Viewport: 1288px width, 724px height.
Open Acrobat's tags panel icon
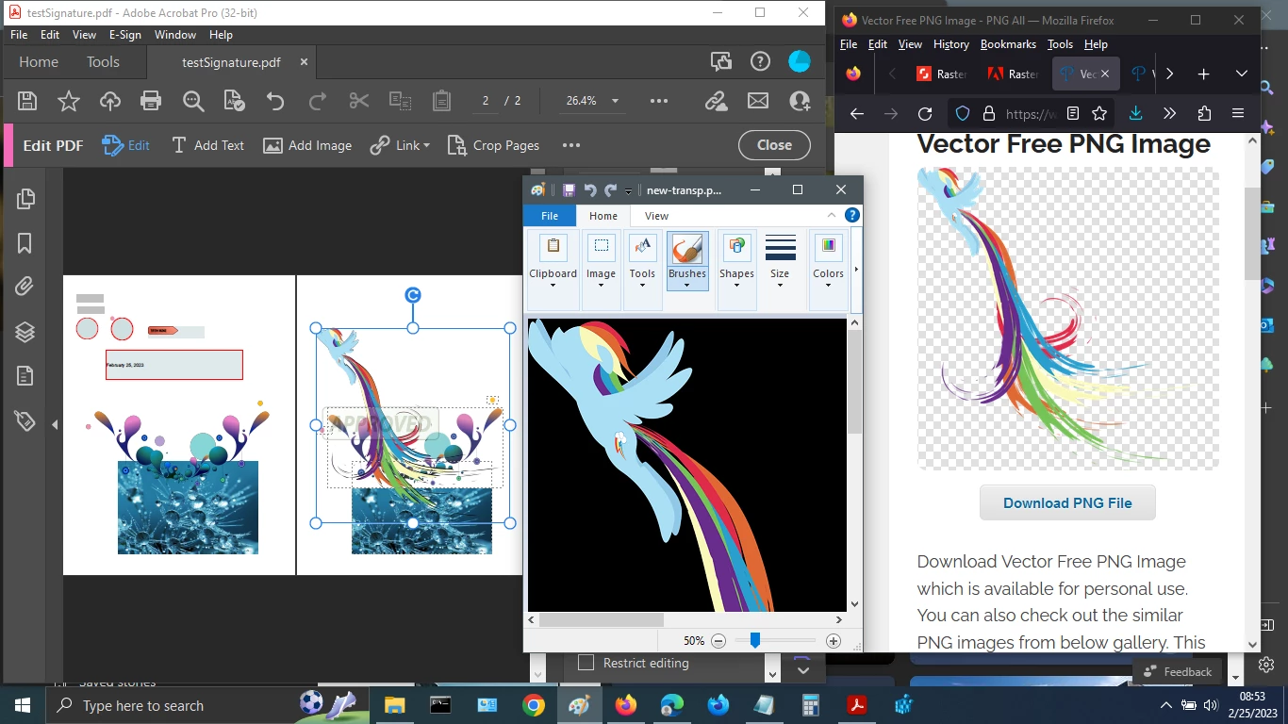(x=25, y=420)
